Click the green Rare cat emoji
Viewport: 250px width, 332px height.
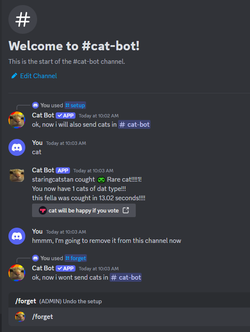(x=101, y=180)
